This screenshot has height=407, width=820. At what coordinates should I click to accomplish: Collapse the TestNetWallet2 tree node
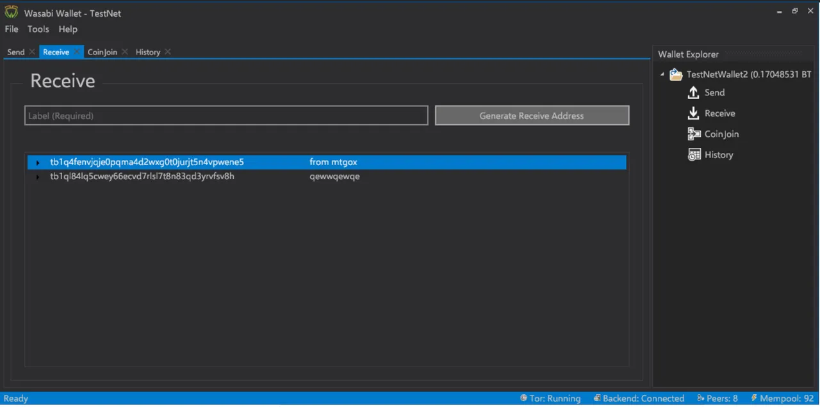click(662, 74)
